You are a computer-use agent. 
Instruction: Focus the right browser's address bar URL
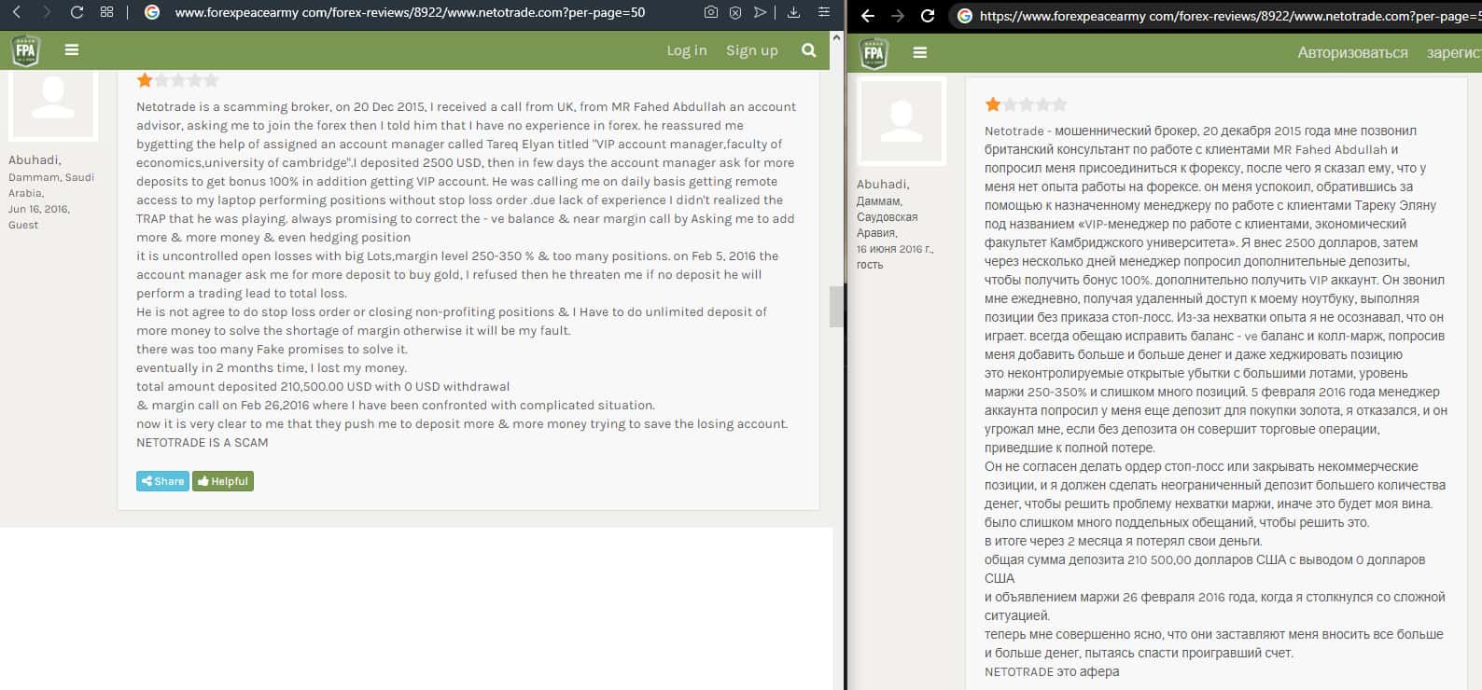[1230, 16]
